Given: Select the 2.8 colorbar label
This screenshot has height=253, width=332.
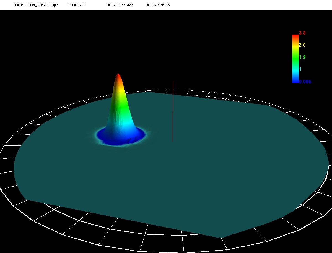Looking at the screenshot, I should click(x=302, y=45).
